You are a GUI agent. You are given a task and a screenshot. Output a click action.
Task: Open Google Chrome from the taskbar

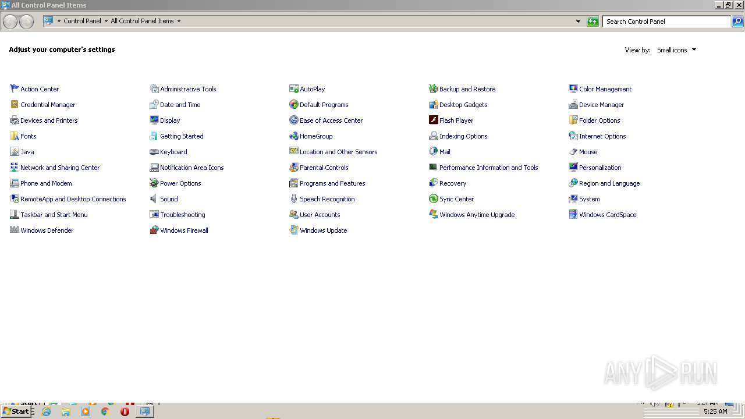[105, 411]
